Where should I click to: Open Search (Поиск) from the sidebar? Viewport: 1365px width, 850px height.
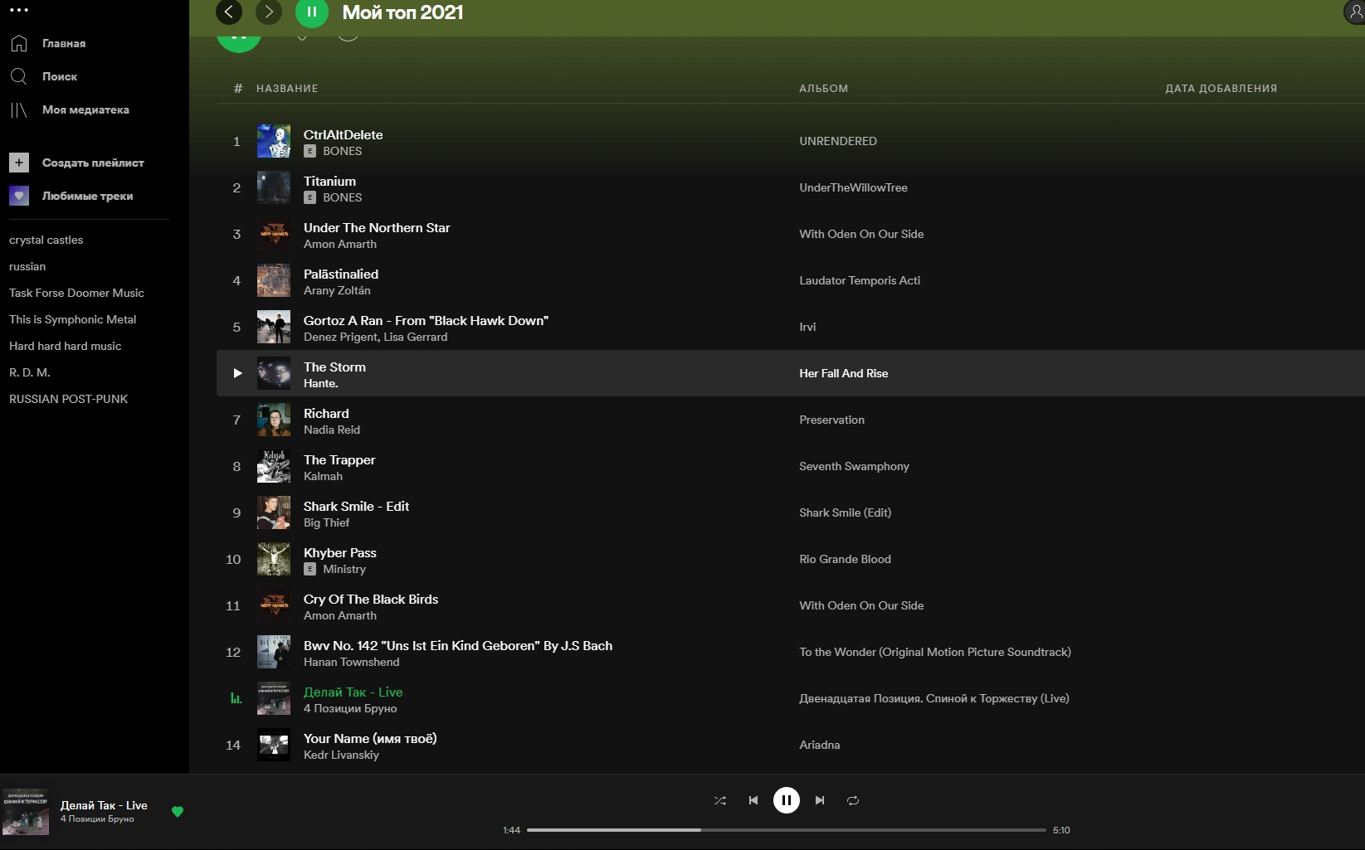tap(19, 76)
